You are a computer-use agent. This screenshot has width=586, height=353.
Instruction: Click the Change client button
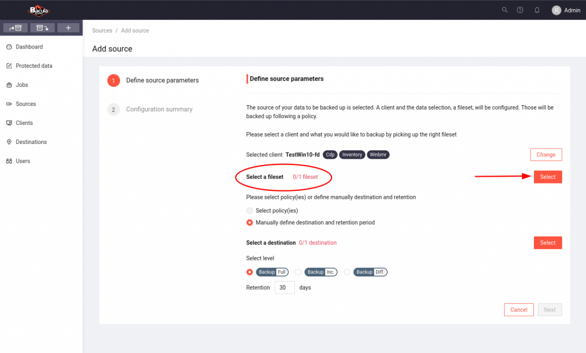[x=546, y=155]
